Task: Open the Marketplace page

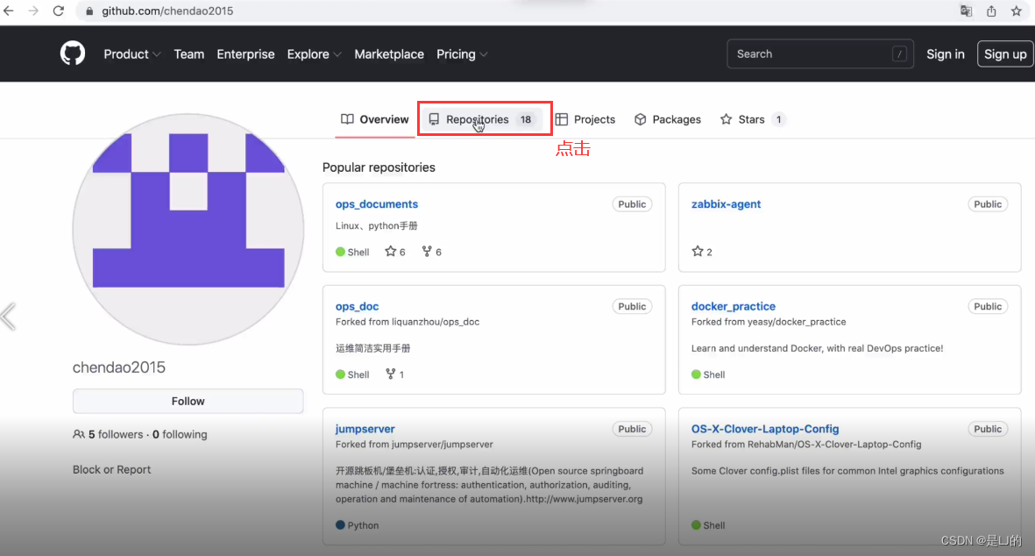Action: coord(389,54)
